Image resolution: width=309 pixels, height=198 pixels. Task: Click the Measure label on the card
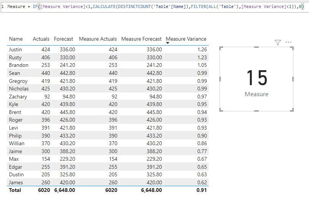tap(256, 94)
